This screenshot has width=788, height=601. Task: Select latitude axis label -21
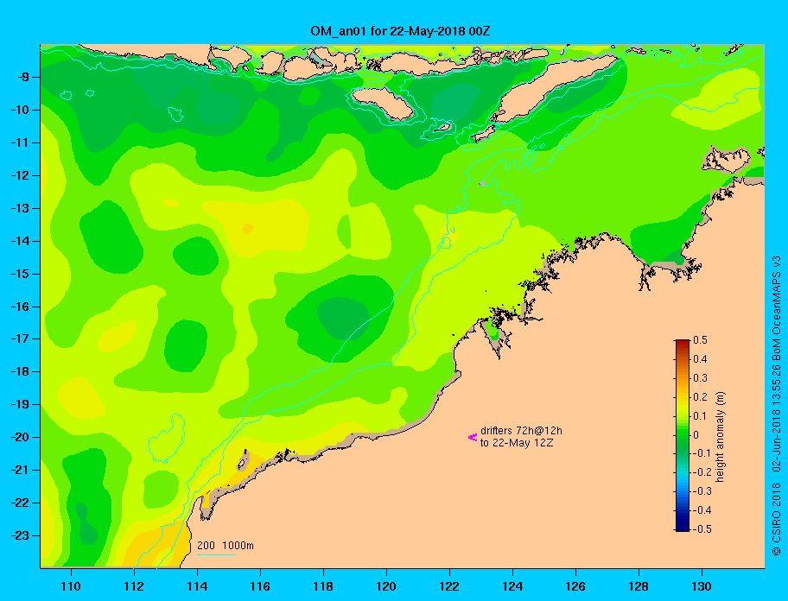[19, 470]
